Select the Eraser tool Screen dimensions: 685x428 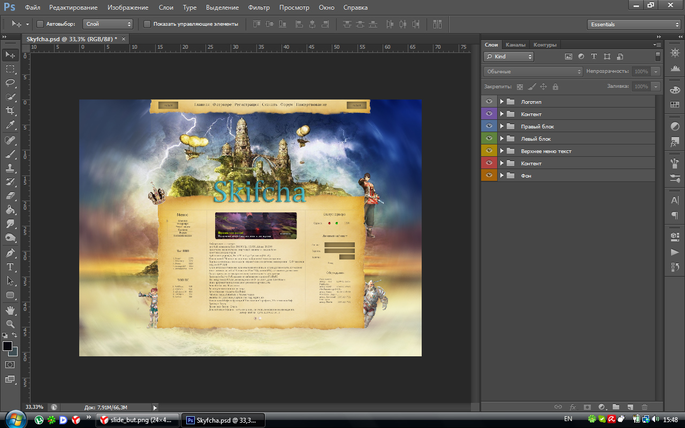10,196
